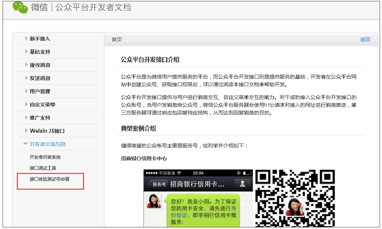The image size is (382, 229).
Task: Expand the 发送消息 arrow
Action: [x=26, y=78]
